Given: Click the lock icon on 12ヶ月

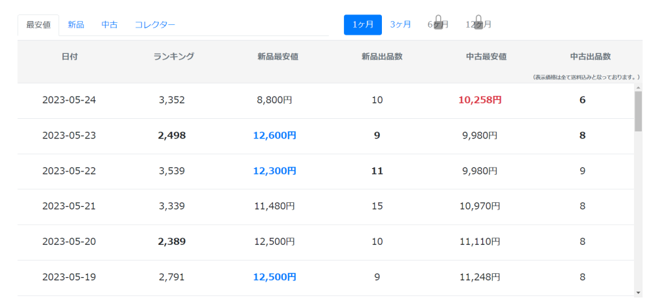Looking at the screenshot, I should tap(478, 22).
